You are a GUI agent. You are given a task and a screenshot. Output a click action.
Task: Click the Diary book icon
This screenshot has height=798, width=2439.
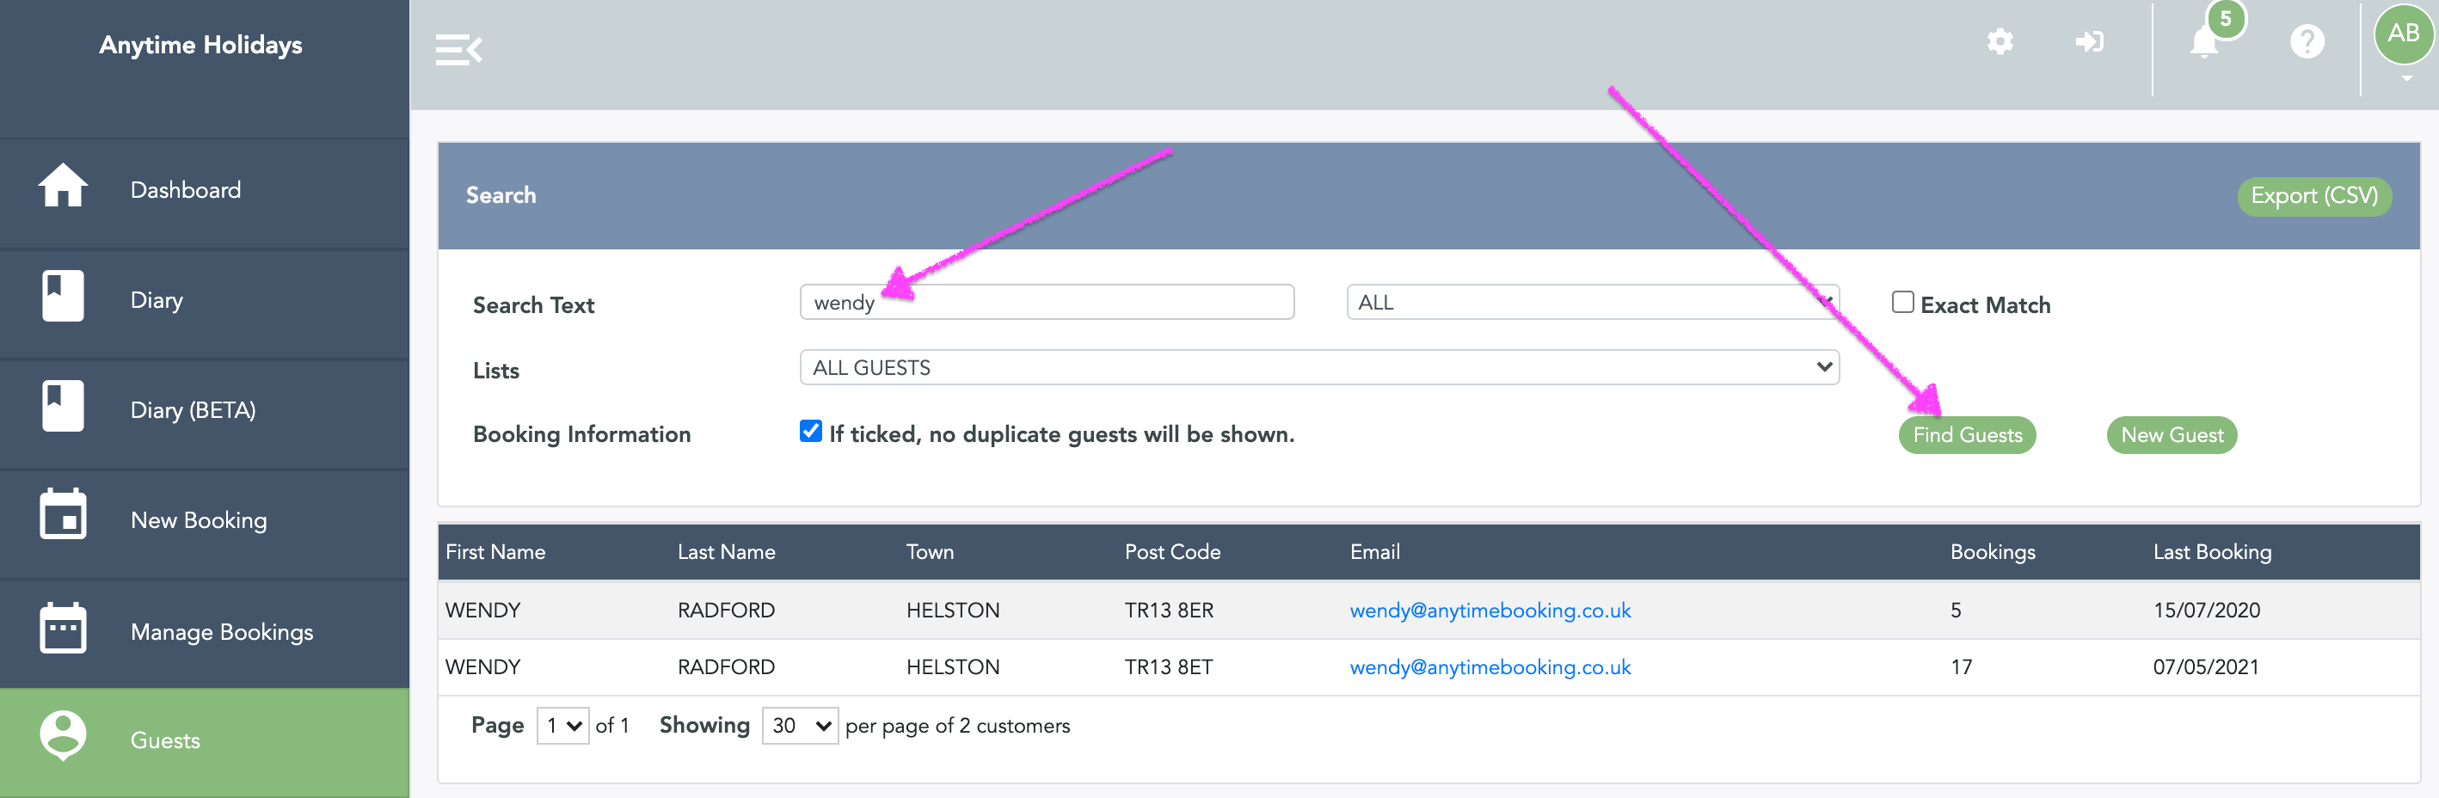pos(63,297)
